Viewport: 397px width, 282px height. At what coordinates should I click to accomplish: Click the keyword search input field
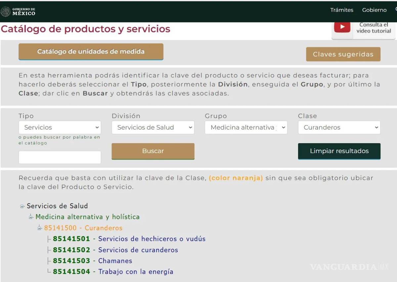click(x=60, y=157)
